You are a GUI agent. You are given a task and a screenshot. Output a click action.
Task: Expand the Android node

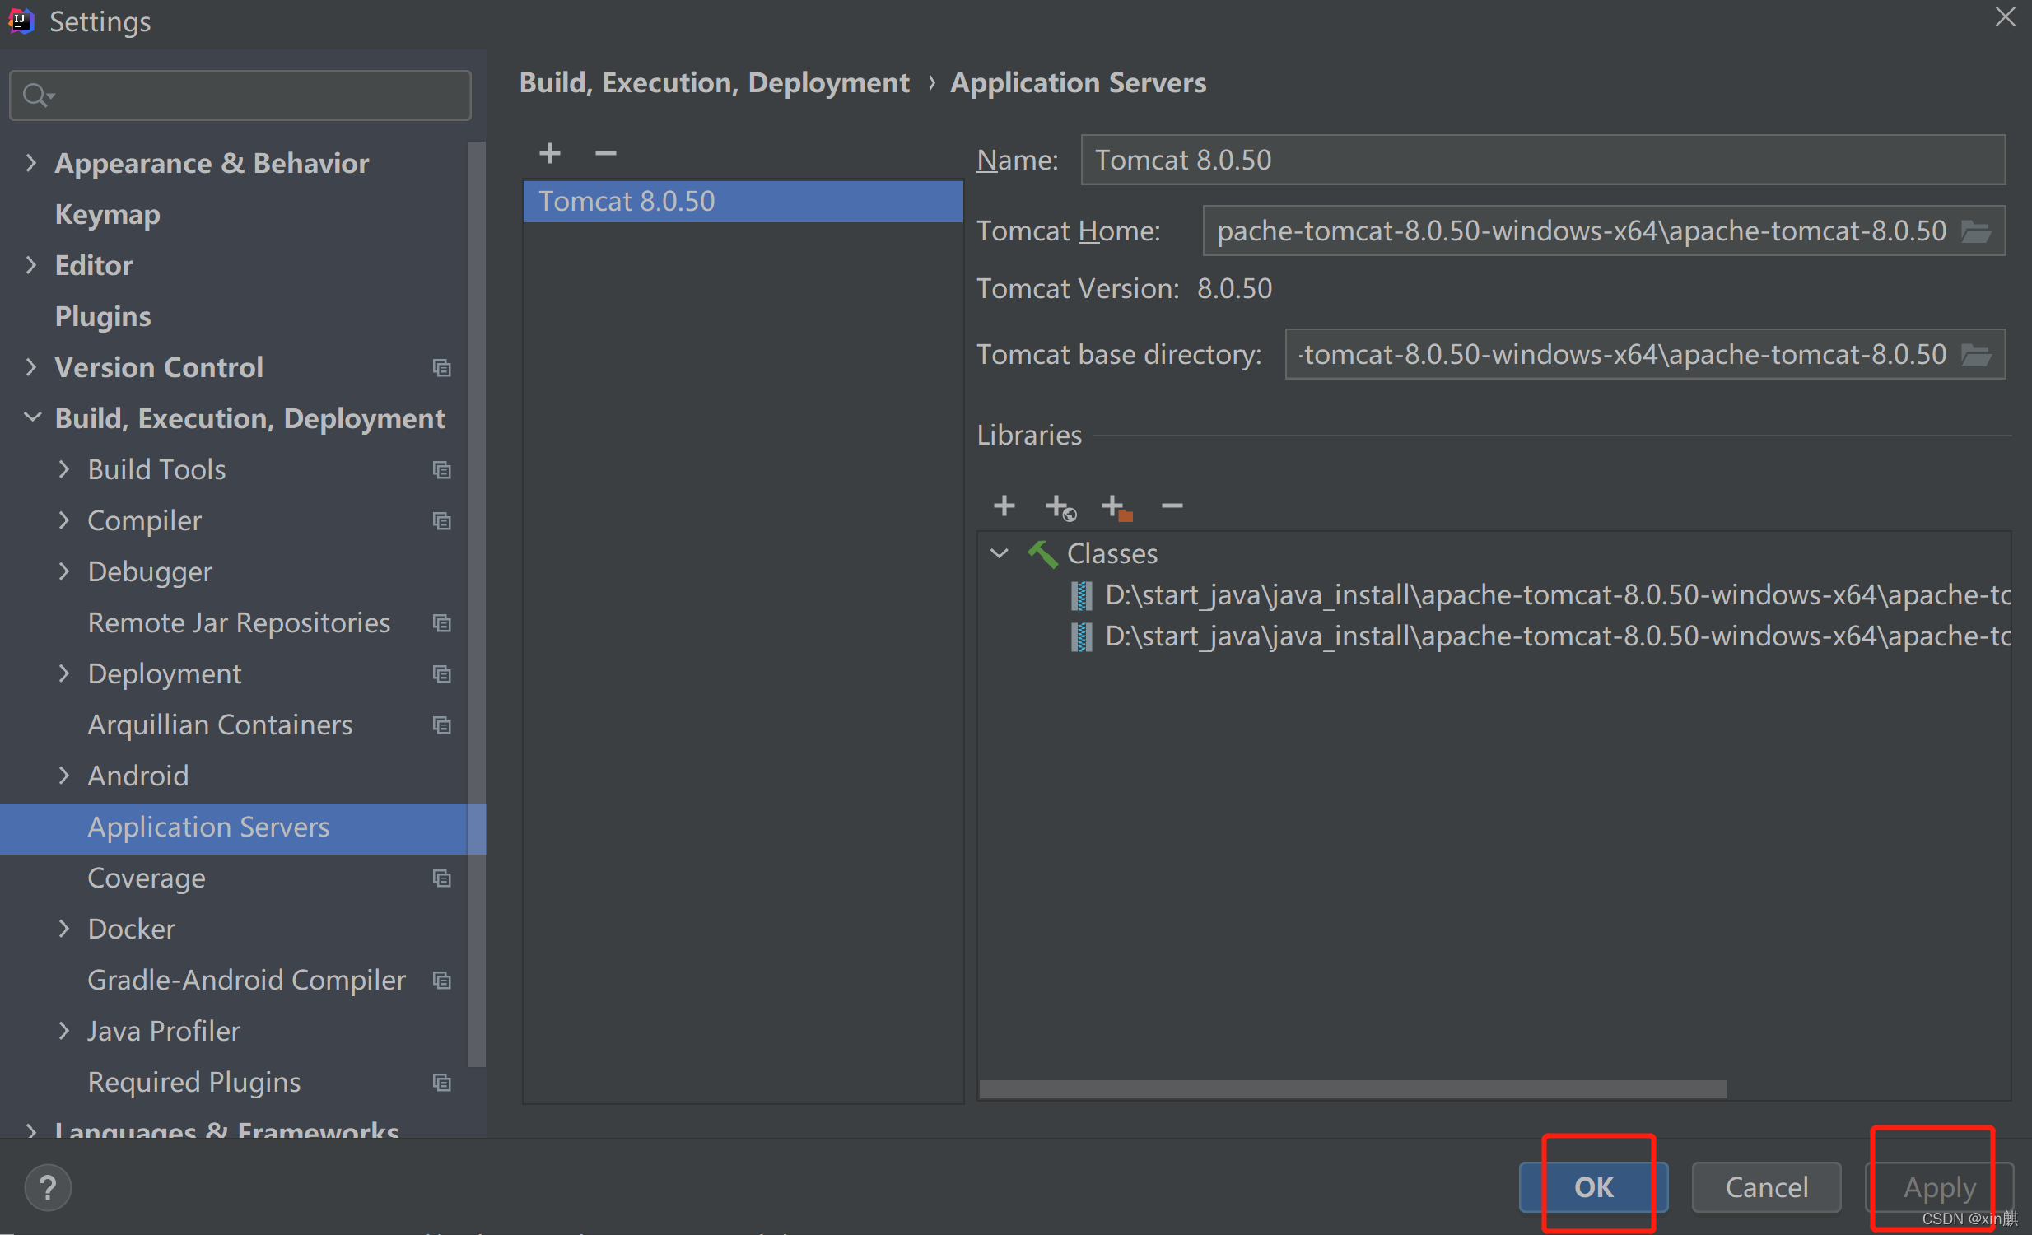64,776
